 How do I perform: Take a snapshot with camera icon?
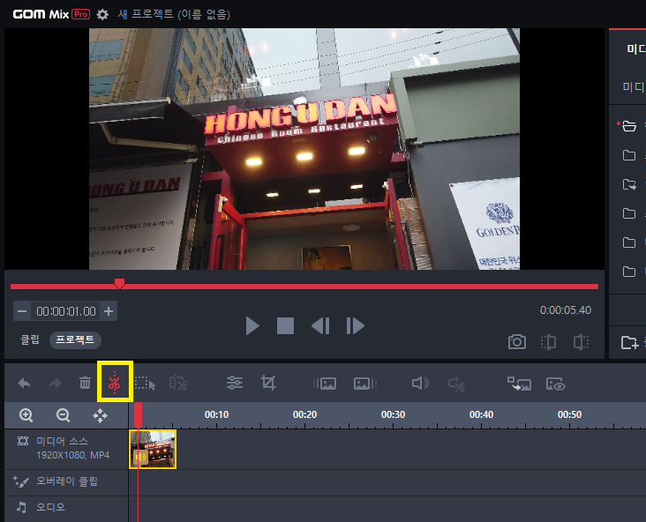pyautogui.click(x=516, y=342)
